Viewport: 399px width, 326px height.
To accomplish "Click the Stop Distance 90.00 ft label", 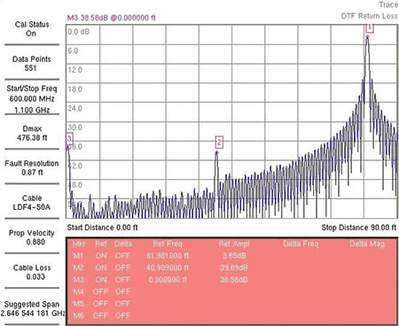I will [359, 228].
